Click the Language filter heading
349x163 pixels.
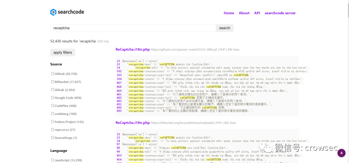tap(58, 151)
